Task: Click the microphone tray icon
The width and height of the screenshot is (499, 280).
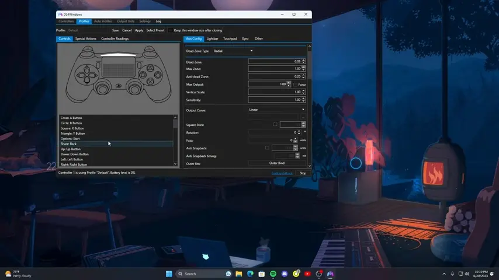Action: 452,274
